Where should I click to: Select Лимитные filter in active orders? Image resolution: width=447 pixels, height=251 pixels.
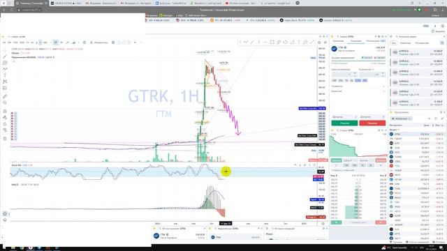click(x=405, y=43)
